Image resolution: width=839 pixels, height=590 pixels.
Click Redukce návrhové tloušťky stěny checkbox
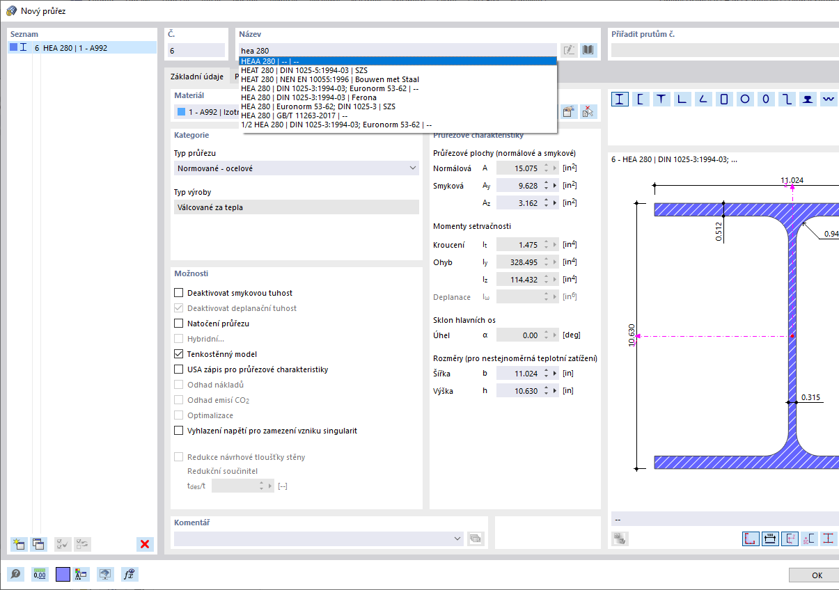point(179,457)
